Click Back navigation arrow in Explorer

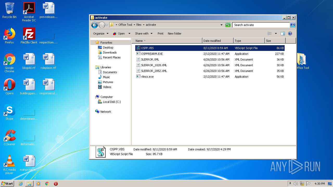tap(94, 25)
